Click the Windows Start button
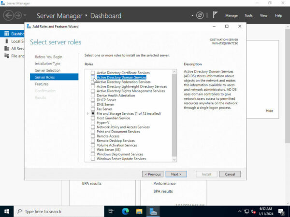The image size is (290, 217). 7,211
